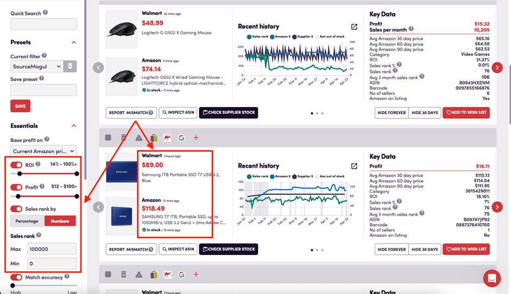511x294 pixels.
Task: Hide Logitech mouse for 30 days
Action: 425,112
